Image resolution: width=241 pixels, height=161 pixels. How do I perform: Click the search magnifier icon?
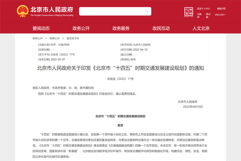tap(146, 11)
